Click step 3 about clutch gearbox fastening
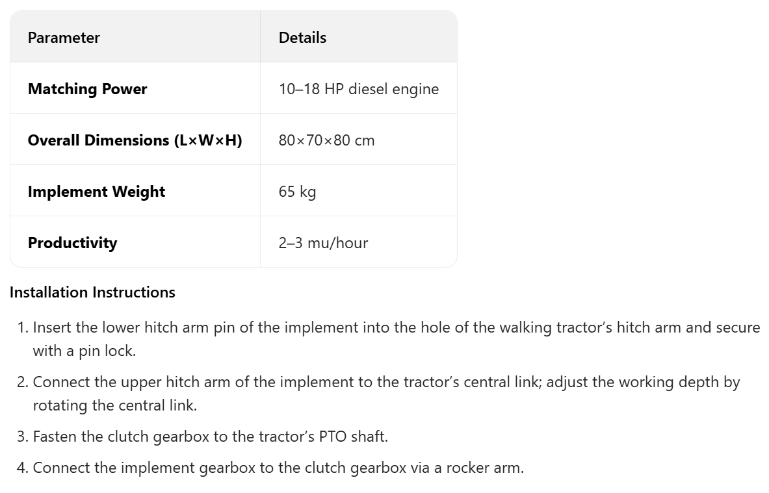 pyautogui.click(x=210, y=436)
